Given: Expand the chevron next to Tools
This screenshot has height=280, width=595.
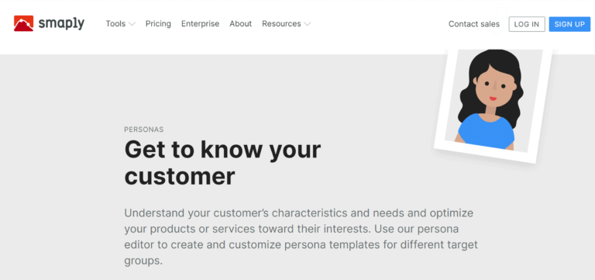Looking at the screenshot, I should click(132, 24).
